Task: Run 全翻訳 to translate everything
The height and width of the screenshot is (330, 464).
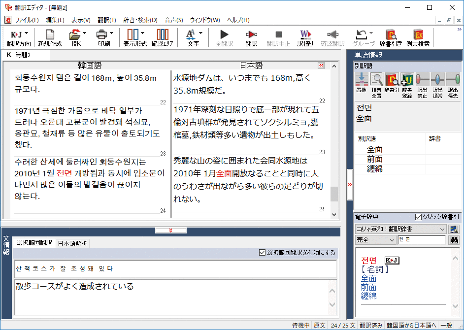Action: pyautogui.click(x=224, y=37)
